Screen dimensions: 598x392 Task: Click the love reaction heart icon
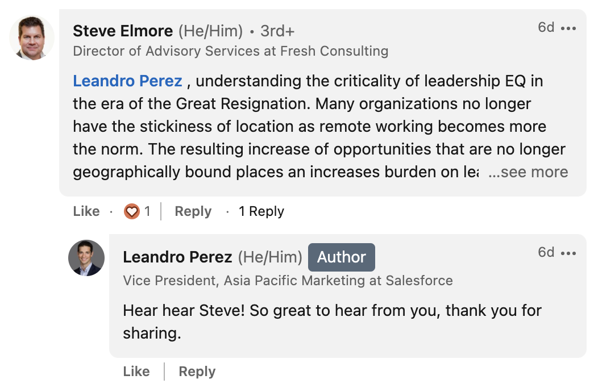[131, 211]
